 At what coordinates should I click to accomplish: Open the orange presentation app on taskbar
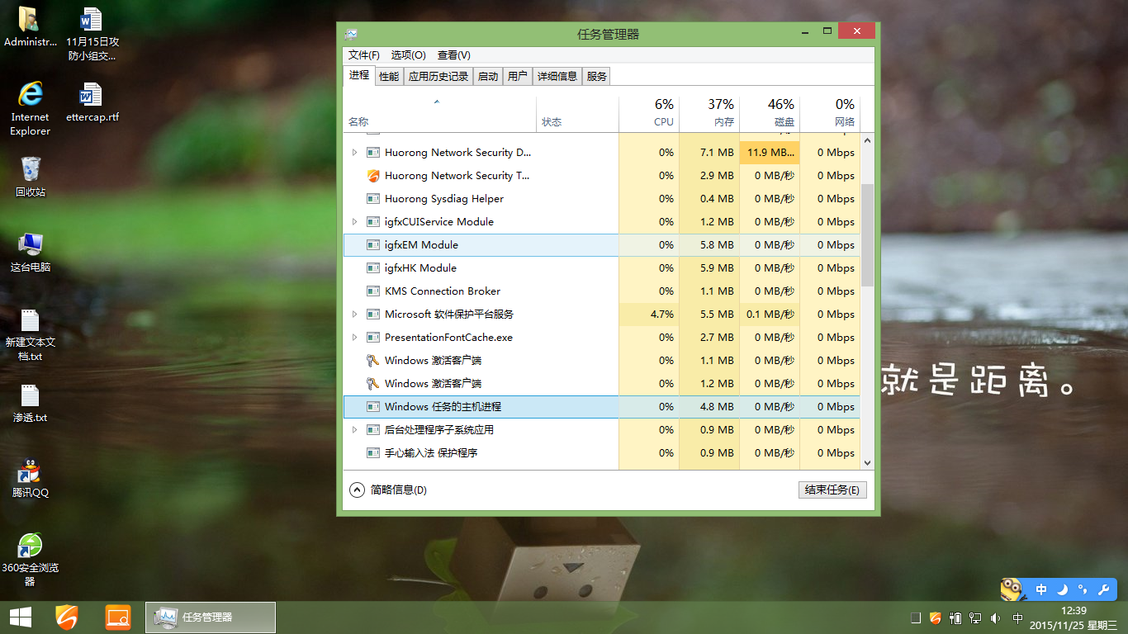click(118, 617)
